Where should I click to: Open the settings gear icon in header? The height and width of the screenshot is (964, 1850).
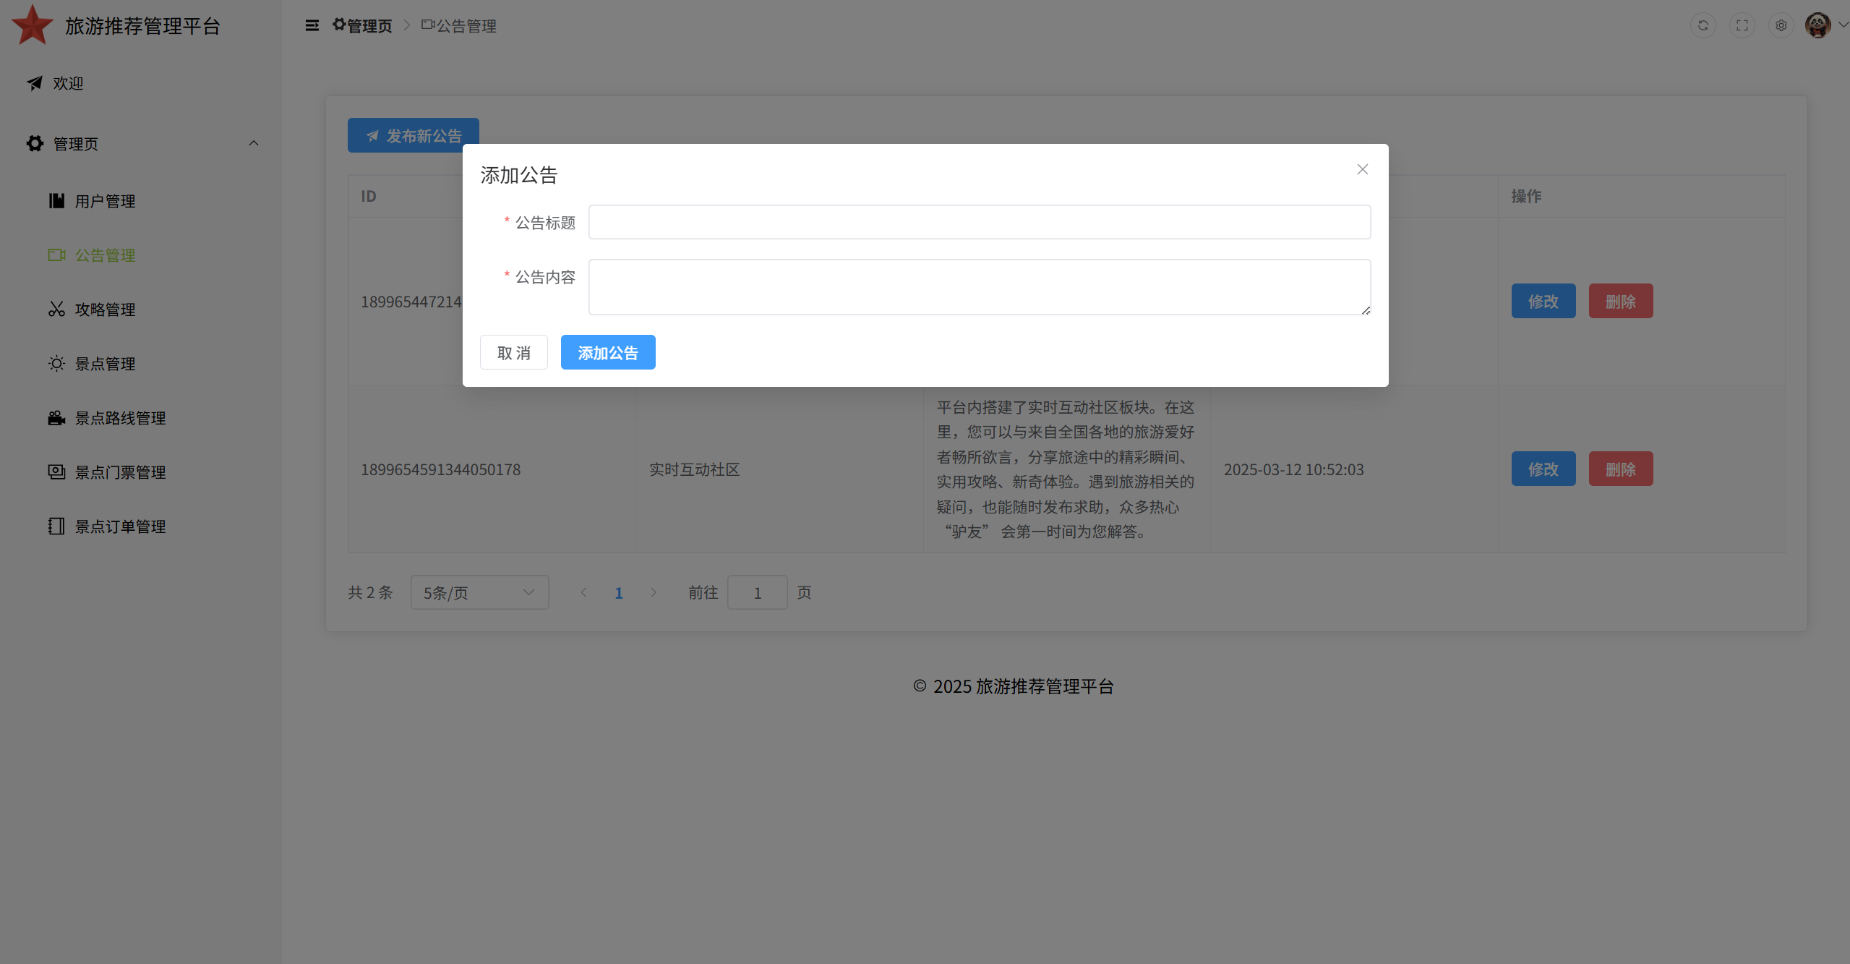(1781, 26)
